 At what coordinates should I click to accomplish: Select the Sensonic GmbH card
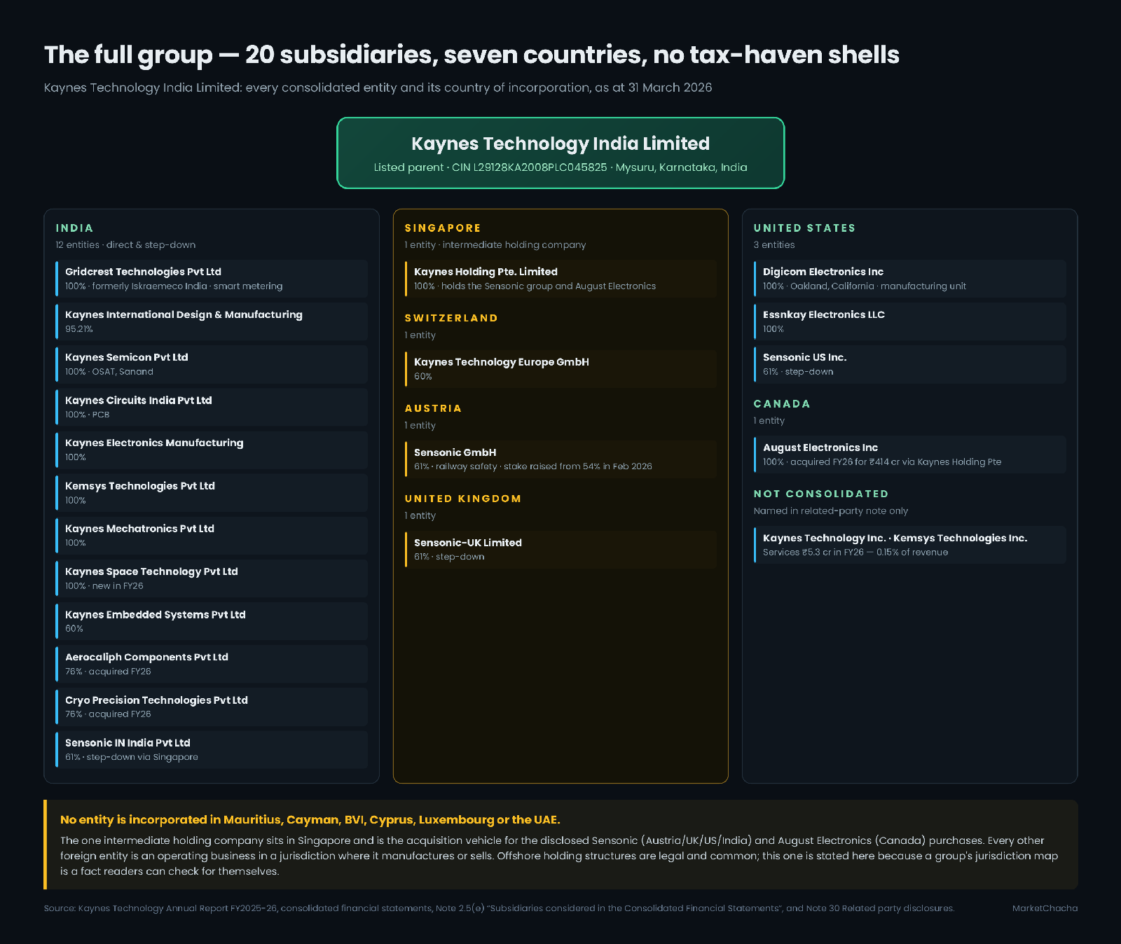(560, 459)
